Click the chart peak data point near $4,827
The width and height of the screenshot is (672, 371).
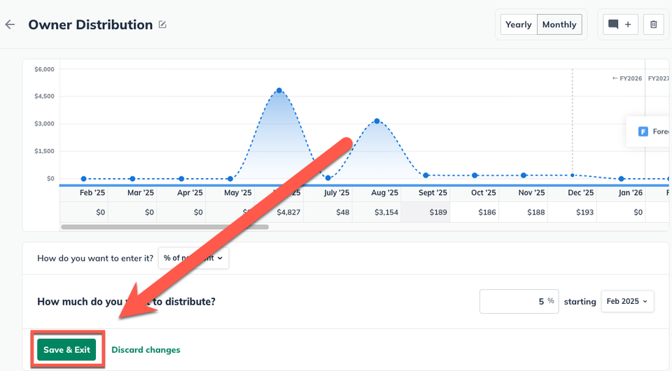click(x=279, y=90)
